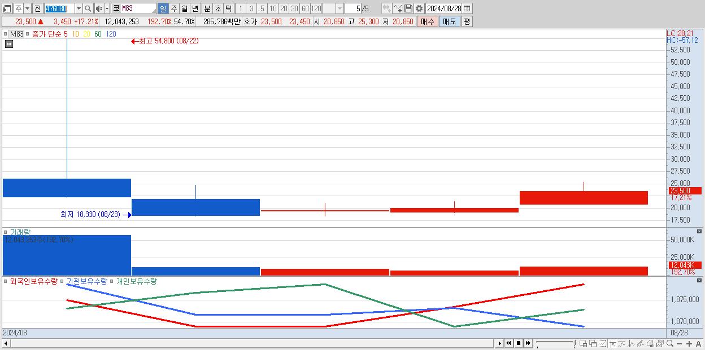Click the diagonal lines drawing tool icon
This screenshot has height=350, width=705.
641,344
